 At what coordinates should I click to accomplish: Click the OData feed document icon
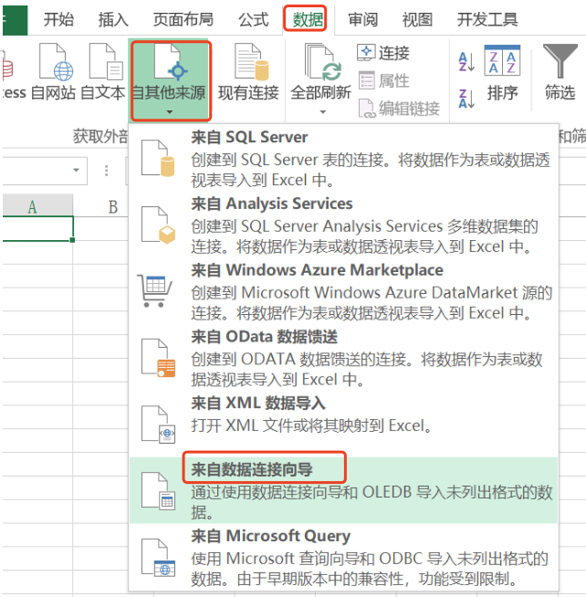click(x=158, y=358)
